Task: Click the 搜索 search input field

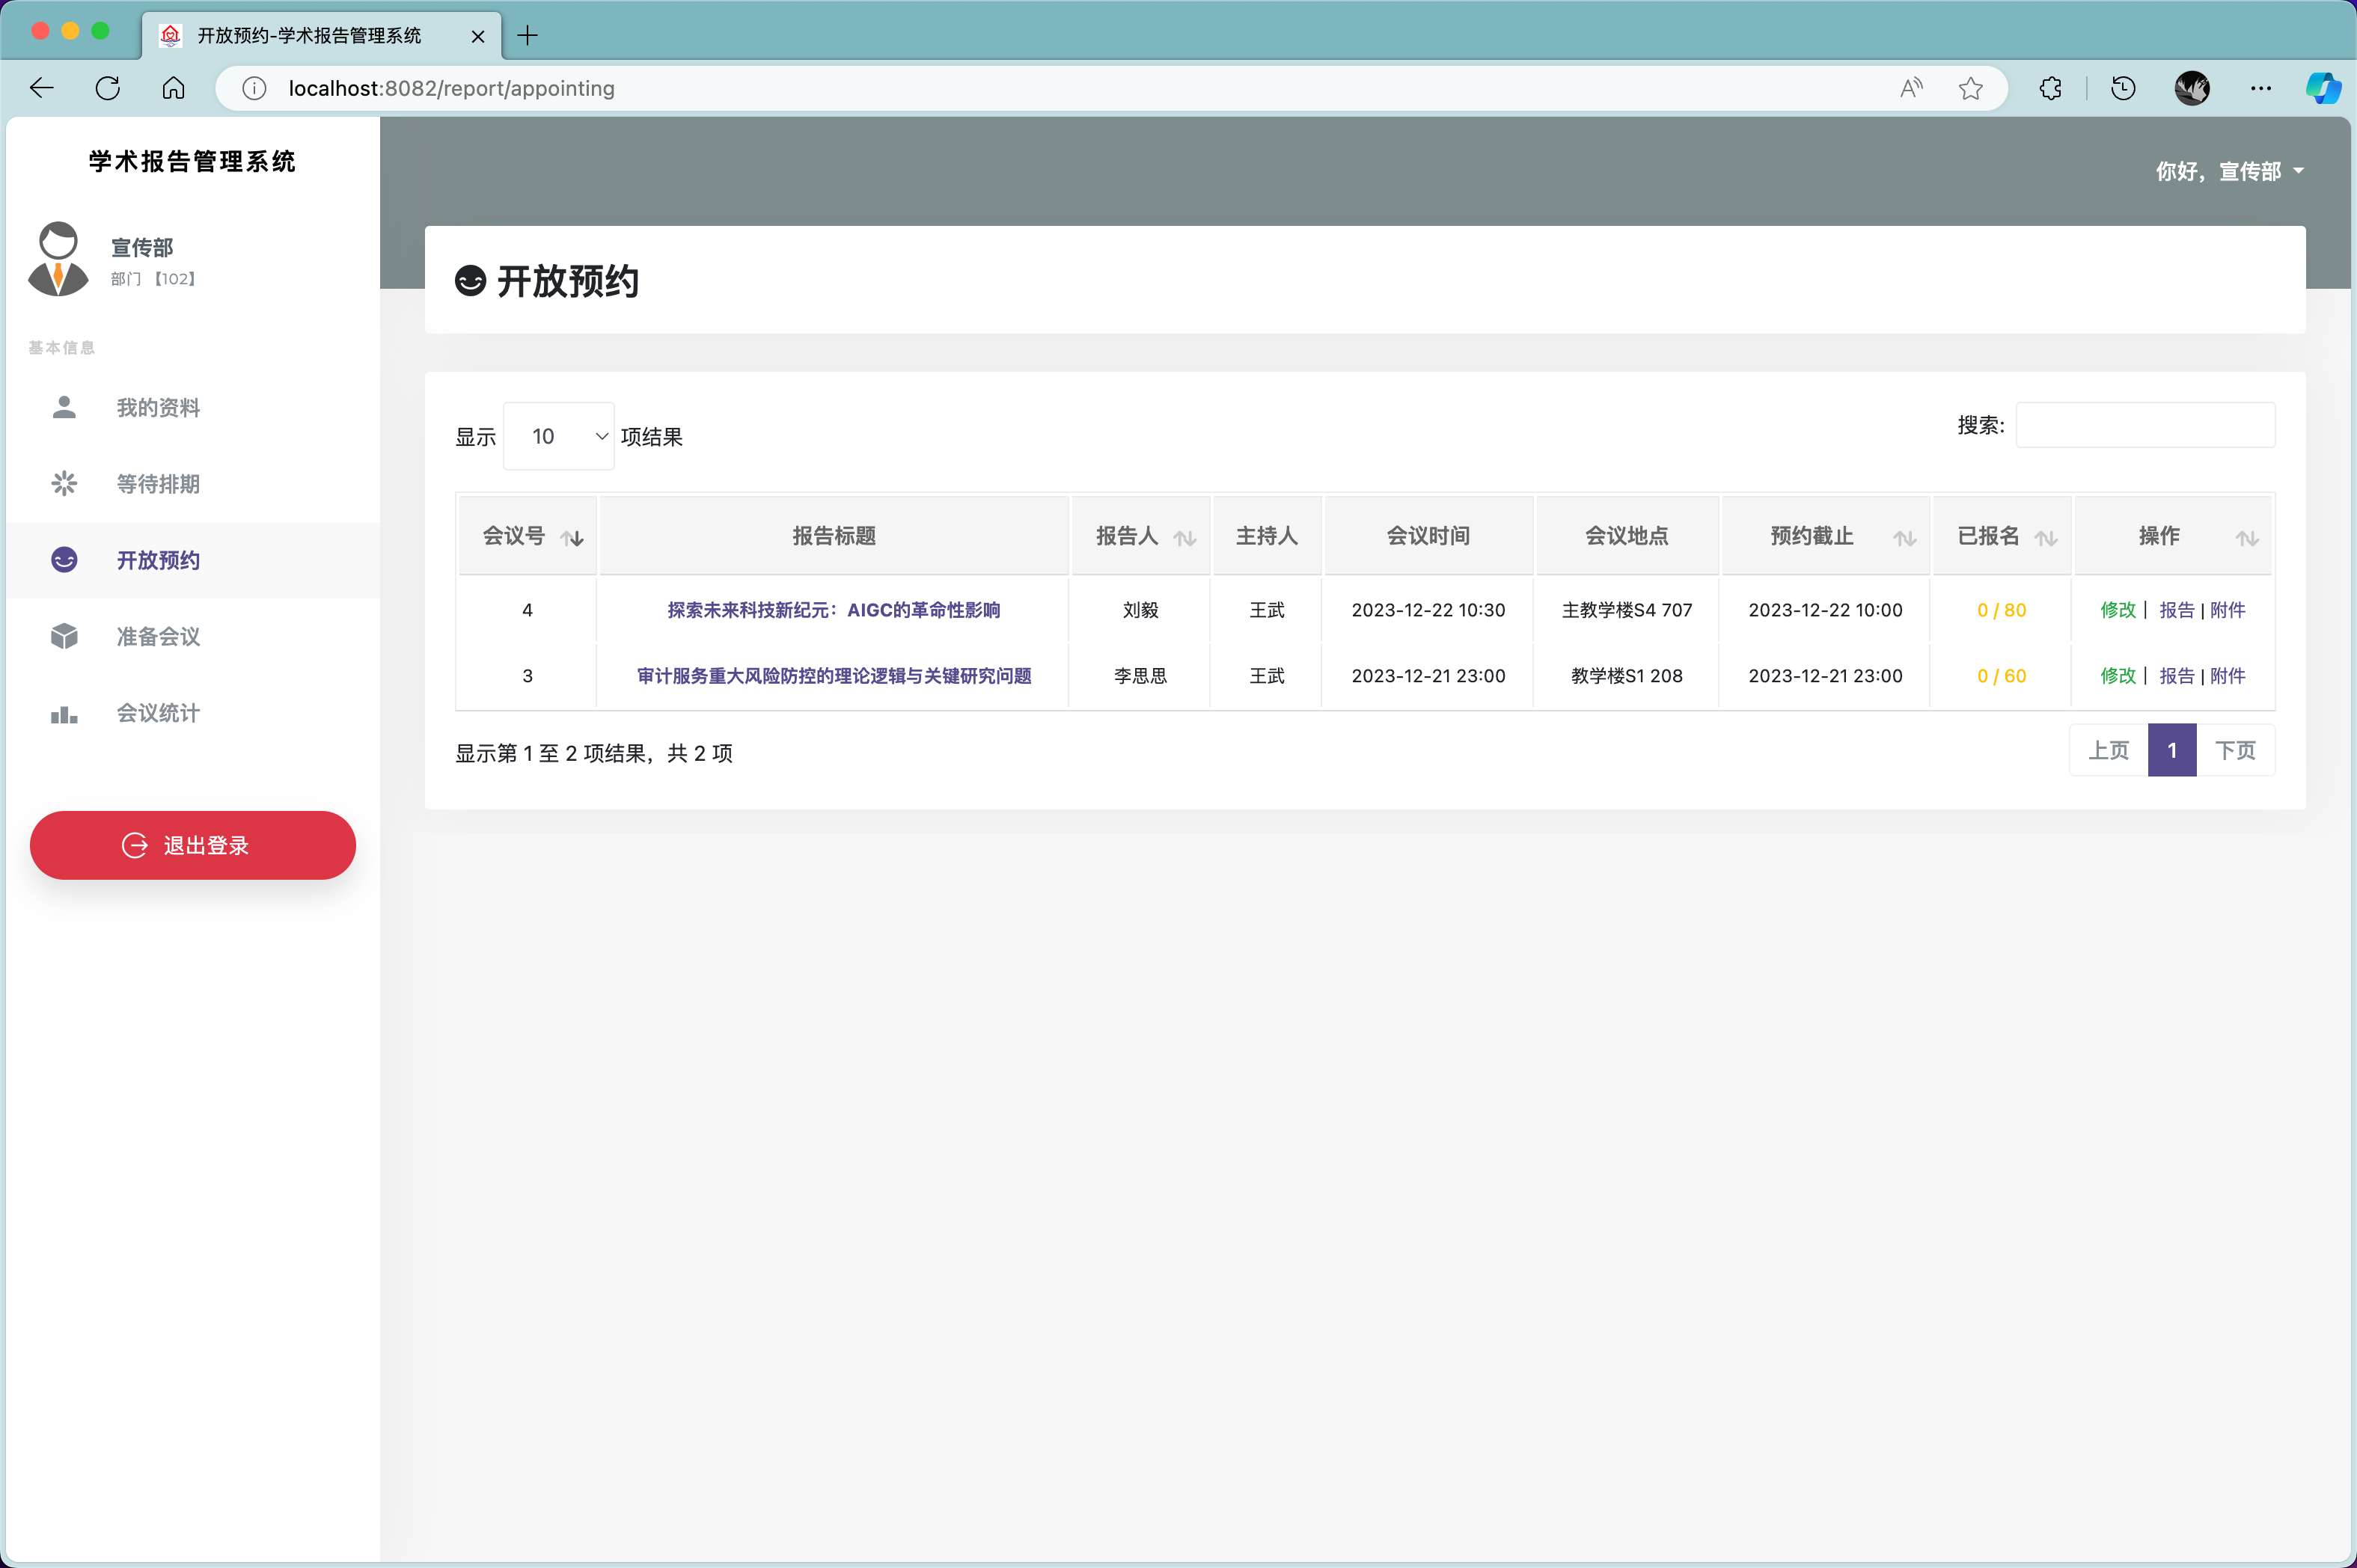Action: click(x=2145, y=425)
